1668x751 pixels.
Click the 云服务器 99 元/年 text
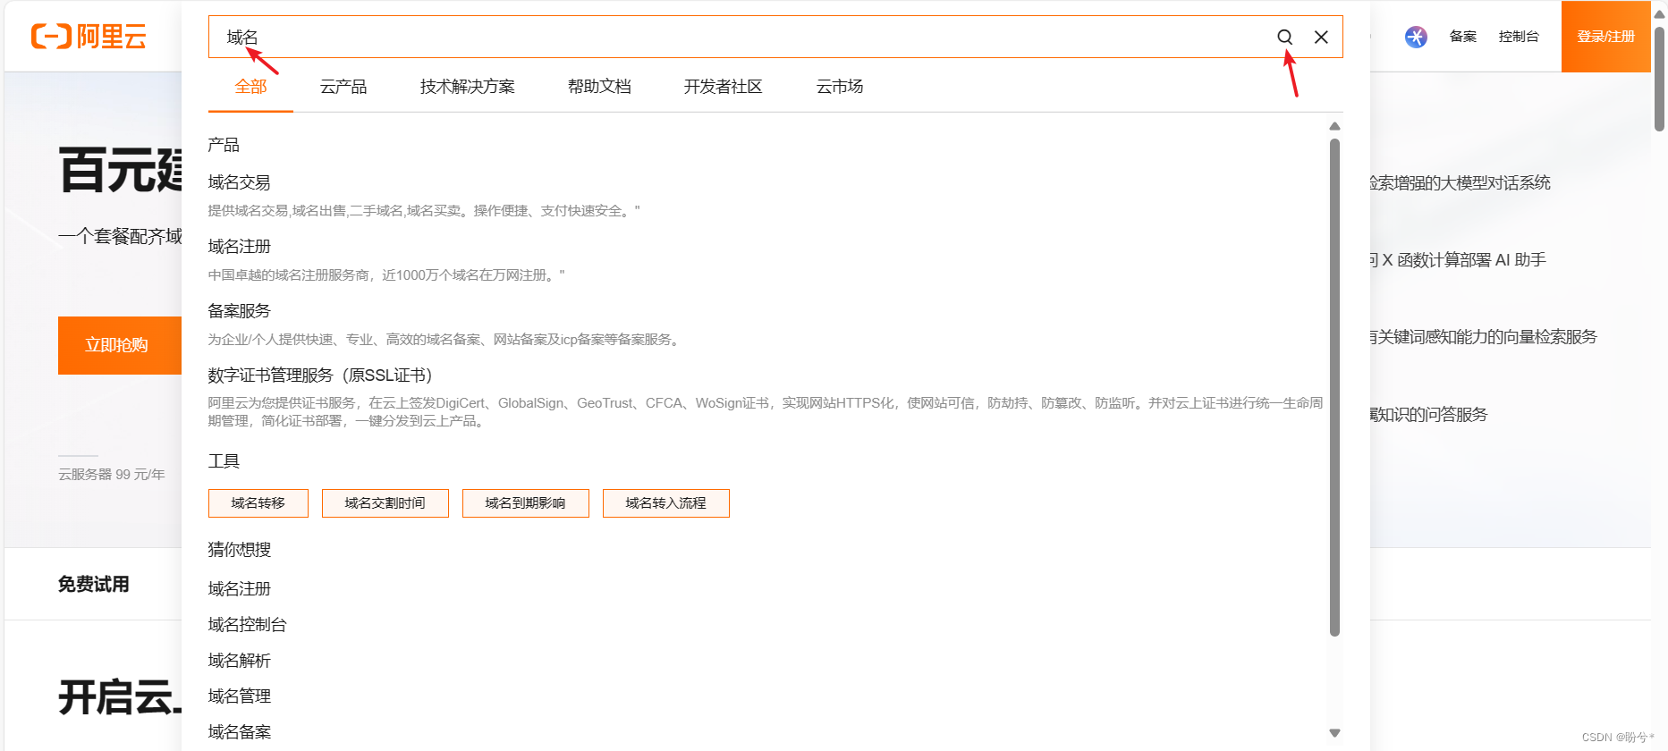click(112, 475)
